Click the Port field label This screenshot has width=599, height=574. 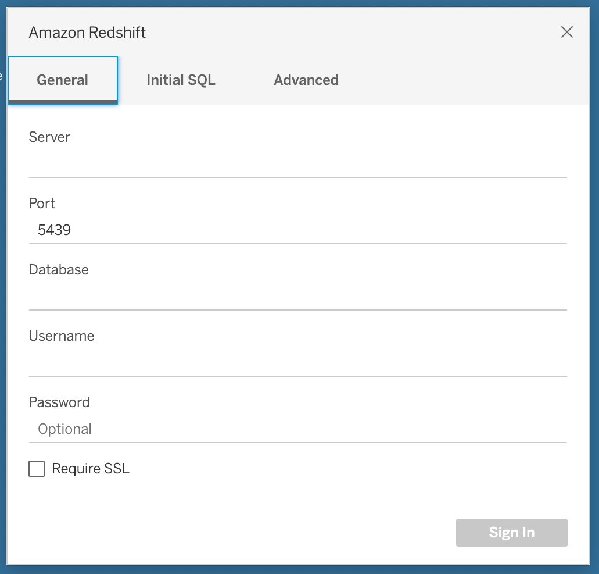(42, 203)
